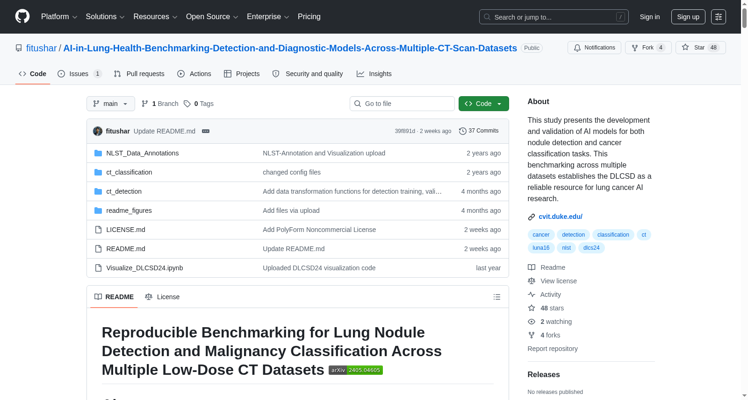Open the Actions tab
This screenshot has width=748, height=400.
[194, 74]
